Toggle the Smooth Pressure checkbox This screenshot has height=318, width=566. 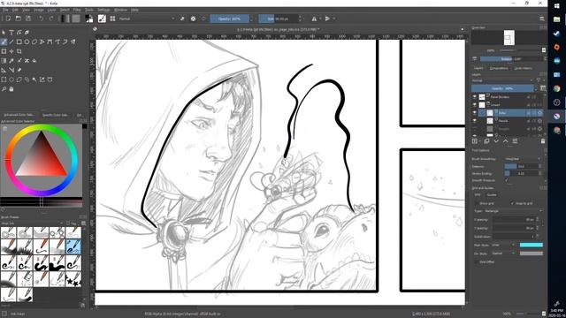click(x=507, y=180)
